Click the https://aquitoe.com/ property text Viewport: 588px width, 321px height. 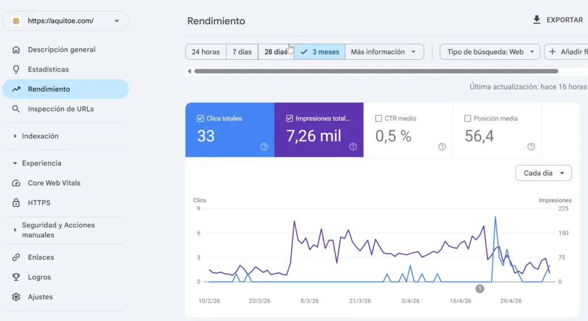click(61, 21)
